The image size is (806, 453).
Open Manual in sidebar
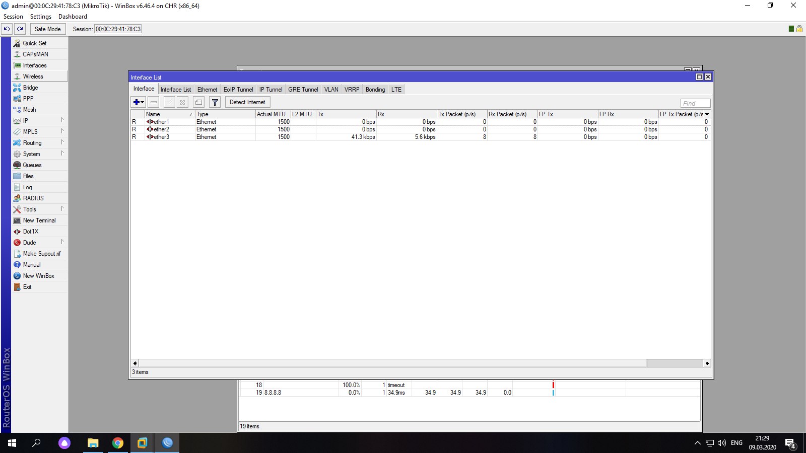pyautogui.click(x=40, y=265)
